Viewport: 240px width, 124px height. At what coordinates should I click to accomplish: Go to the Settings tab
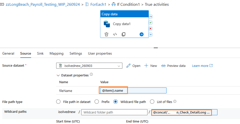point(76,53)
